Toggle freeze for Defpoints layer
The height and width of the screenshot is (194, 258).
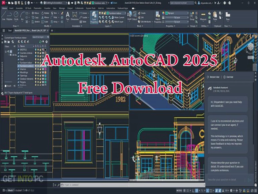(x=38, y=56)
